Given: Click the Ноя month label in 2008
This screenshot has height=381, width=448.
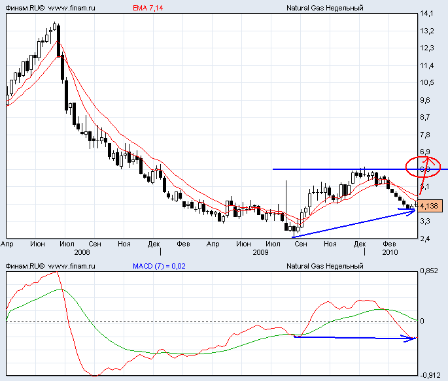Looking at the screenshot, I should tap(124, 244).
